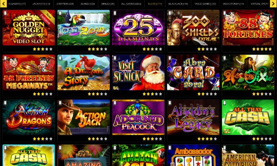Click the right arrow on category bar
Screen dimensions: 277x166
(273, 4)
